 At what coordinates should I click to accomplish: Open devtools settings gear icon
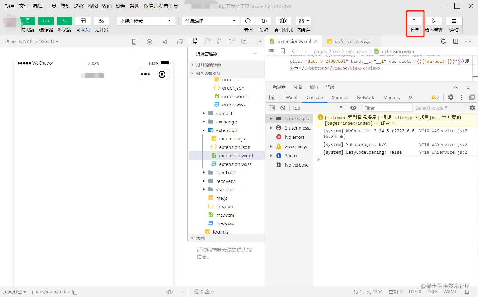(451, 97)
